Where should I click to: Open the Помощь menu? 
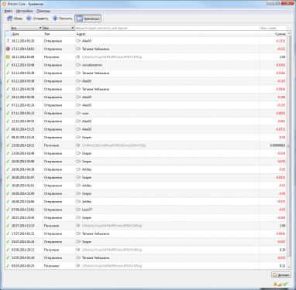point(43,11)
